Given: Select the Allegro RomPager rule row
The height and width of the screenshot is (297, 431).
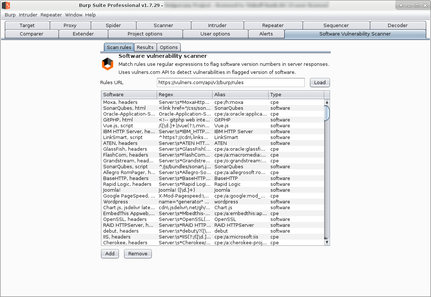Looking at the screenshot, I should pos(213,173).
